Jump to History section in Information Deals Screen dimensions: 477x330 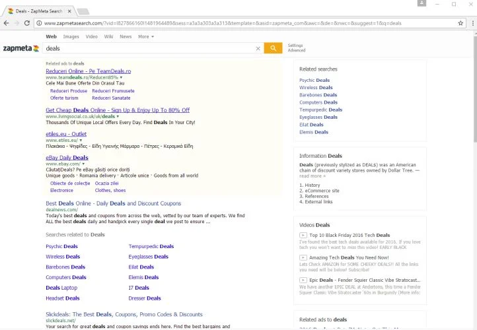point(312,185)
